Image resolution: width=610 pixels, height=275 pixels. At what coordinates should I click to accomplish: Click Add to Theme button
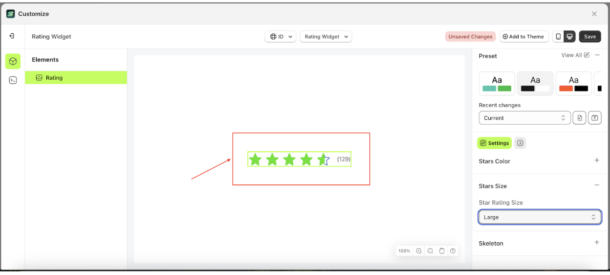point(524,37)
